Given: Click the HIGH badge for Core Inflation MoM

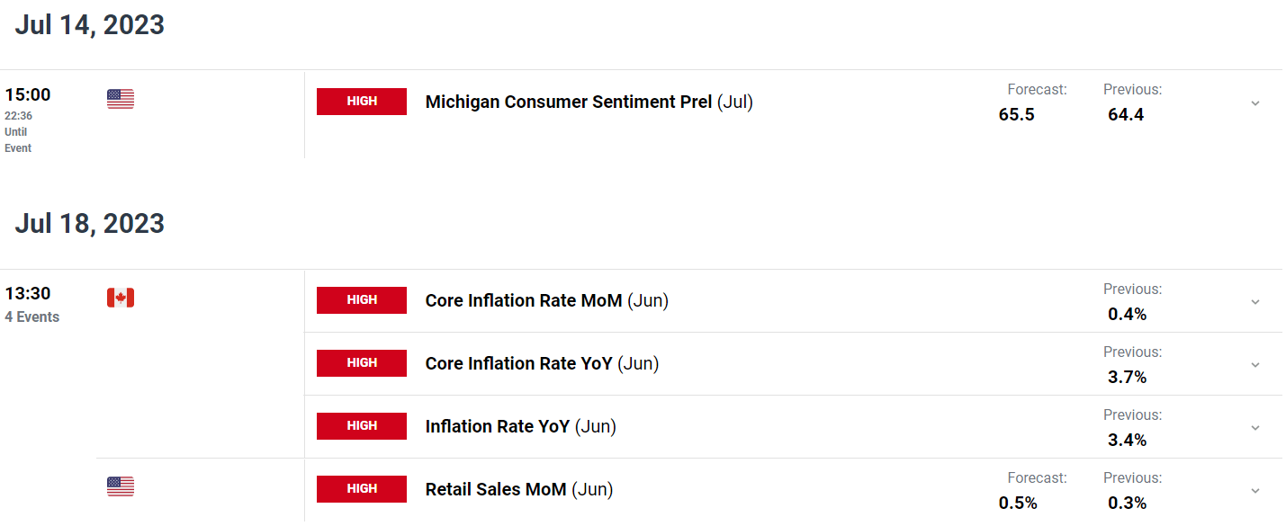Looking at the screenshot, I should coord(362,300).
